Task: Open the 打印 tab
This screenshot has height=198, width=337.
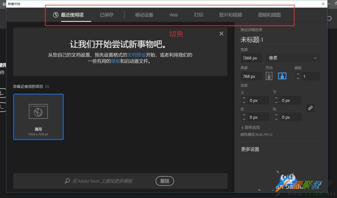Action: (x=198, y=15)
